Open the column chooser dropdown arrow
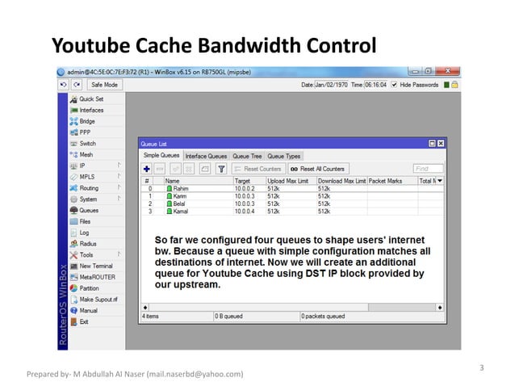 click(440, 181)
